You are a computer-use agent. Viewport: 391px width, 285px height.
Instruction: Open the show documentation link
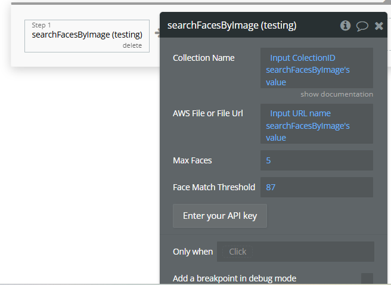tap(337, 94)
